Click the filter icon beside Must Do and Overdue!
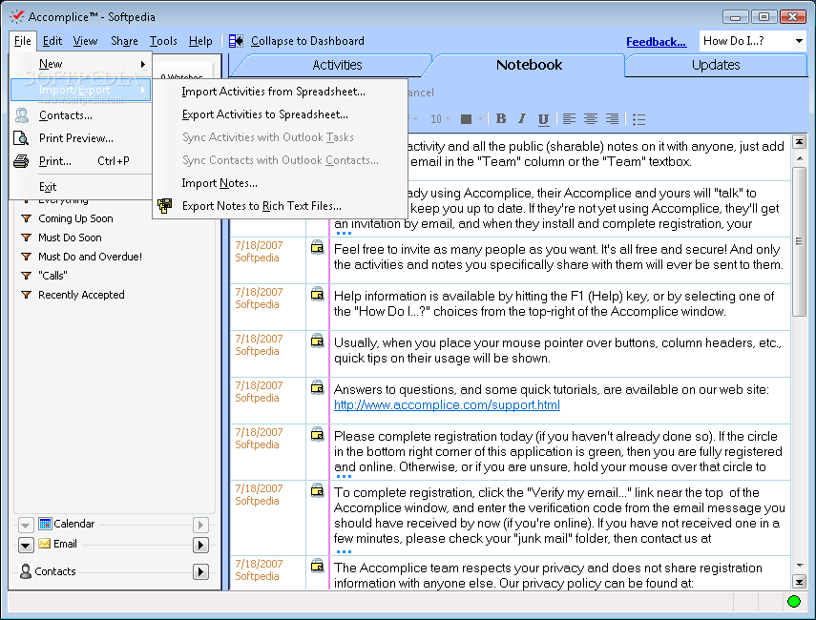This screenshot has height=620, width=816. click(x=26, y=257)
